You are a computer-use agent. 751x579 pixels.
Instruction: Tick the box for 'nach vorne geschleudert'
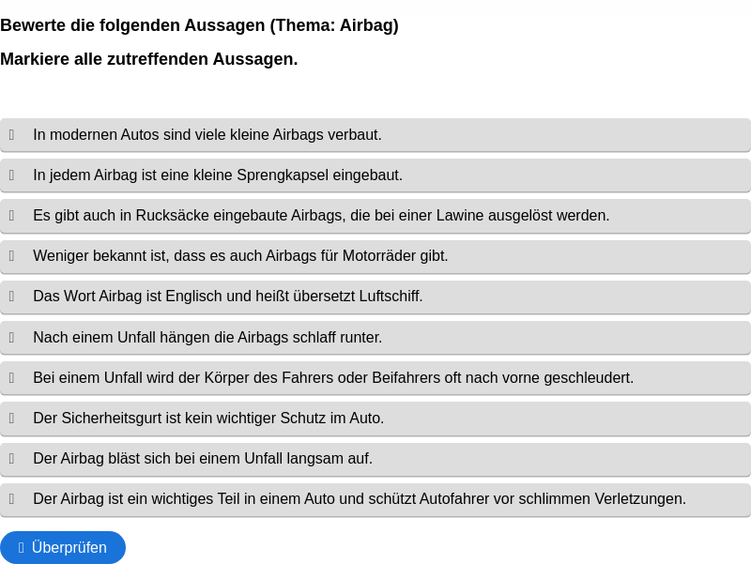pyautogui.click(x=11, y=378)
